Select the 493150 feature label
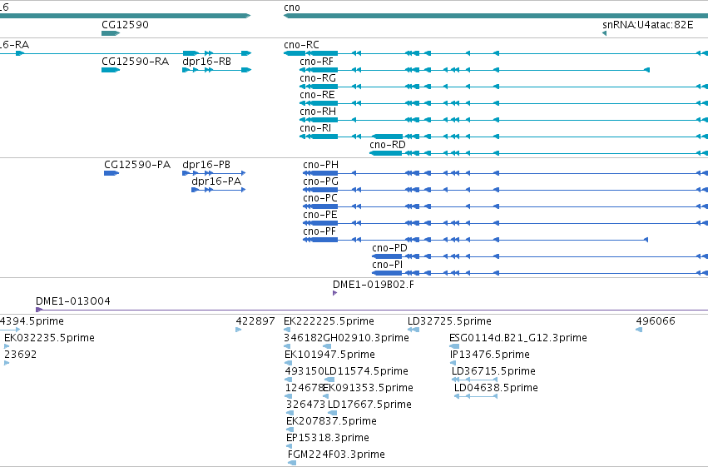708x467 pixels. point(304,371)
